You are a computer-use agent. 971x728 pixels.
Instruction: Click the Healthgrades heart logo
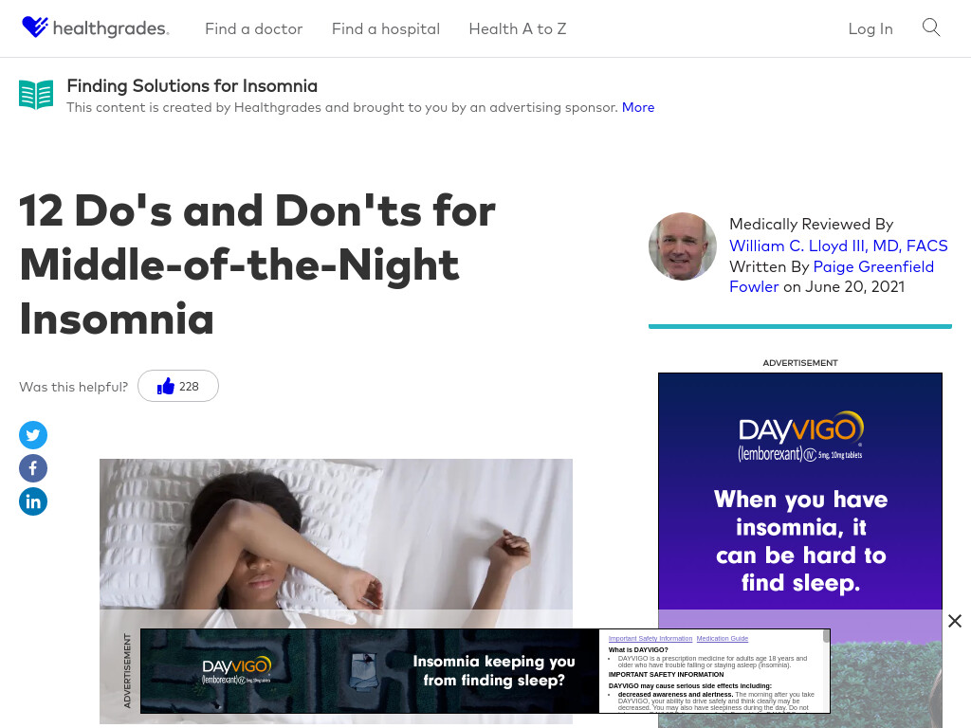click(35, 27)
